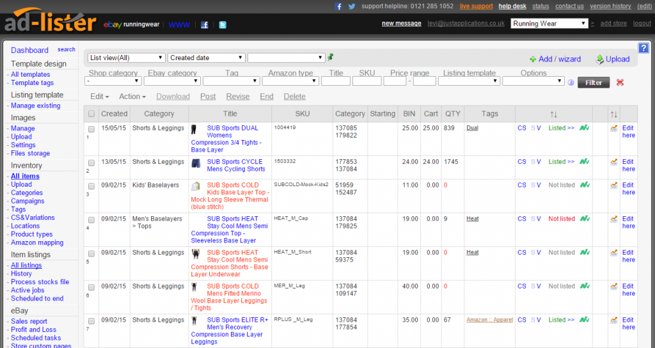
Task: Click the Title filter input field
Action: click(x=336, y=81)
